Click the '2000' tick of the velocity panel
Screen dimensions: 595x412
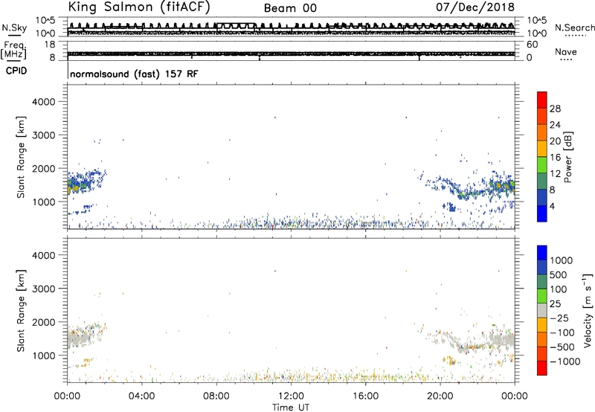pyautogui.click(x=44, y=322)
